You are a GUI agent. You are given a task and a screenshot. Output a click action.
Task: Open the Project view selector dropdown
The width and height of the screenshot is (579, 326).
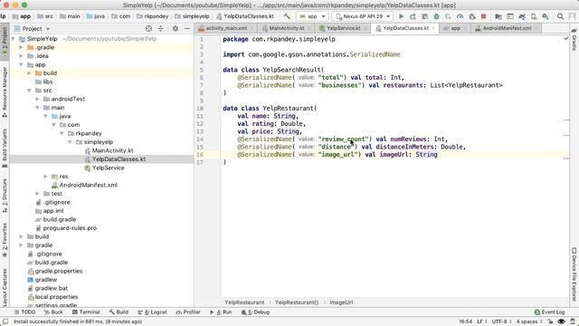[x=32, y=28]
